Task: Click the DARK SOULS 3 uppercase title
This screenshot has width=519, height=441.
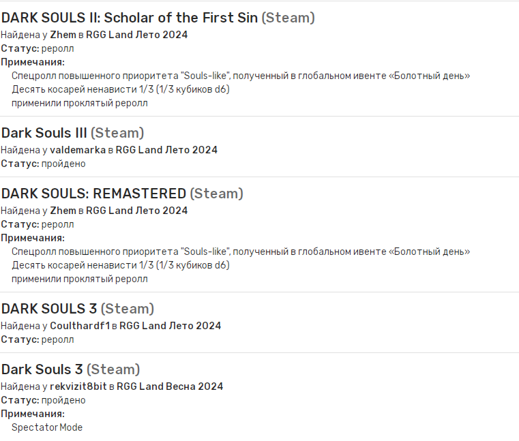Action: pyautogui.click(x=49, y=309)
